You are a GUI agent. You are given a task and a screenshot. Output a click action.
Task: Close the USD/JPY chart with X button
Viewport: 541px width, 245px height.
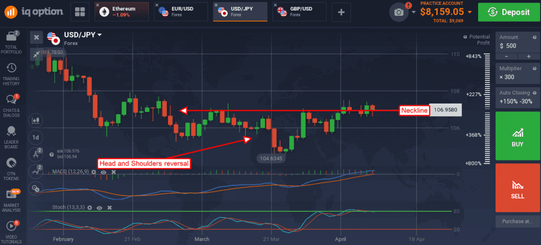click(x=36, y=37)
